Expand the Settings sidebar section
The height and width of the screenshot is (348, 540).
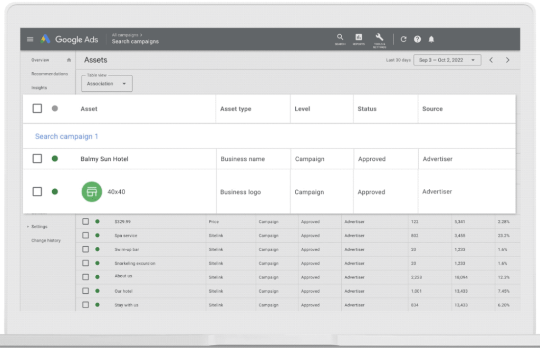pos(38,227)
